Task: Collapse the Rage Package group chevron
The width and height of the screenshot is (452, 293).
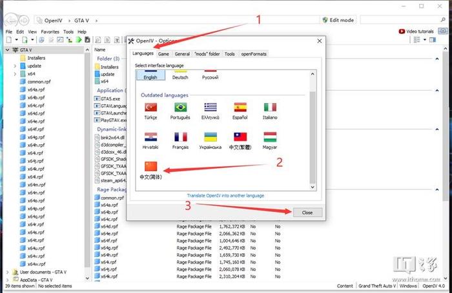Action: 437,190
